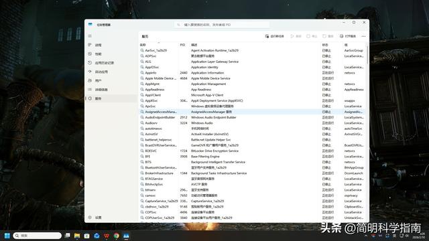This screenshot has height=241, width=429.
Task: Sort by the PID column header
Action: pos(182,45)
